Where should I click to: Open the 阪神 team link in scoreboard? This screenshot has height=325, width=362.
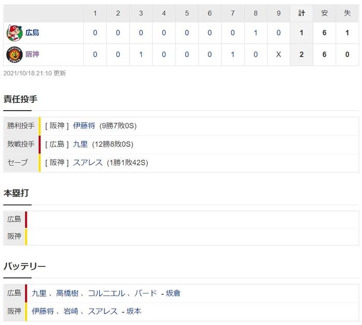pyautogui.click(x=32, y=54)
